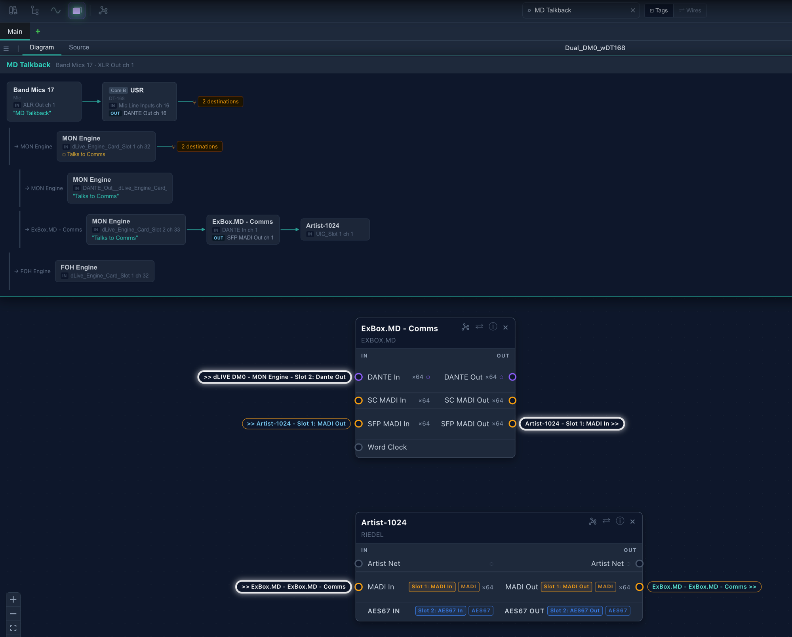Click the SC MADI Out port circle
Viewport: 792px width, 637px height.
click(x=512, y=400)
